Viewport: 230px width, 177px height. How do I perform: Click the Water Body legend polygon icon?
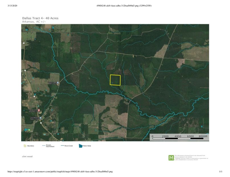81,146
